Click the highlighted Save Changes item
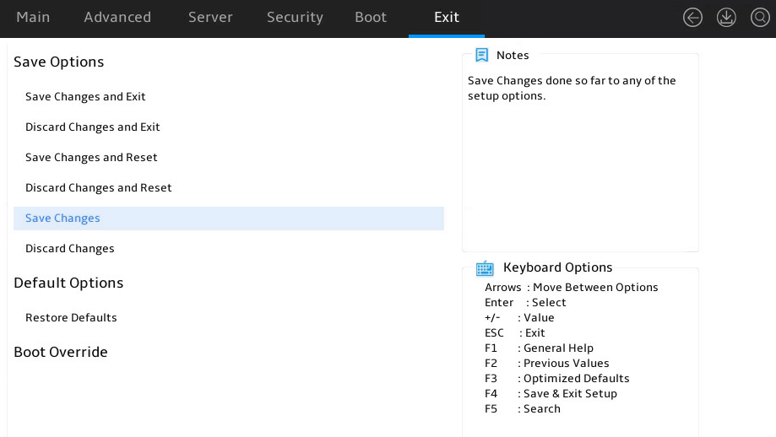This screenshot has width=776, height=437. [x=229, y=218]
